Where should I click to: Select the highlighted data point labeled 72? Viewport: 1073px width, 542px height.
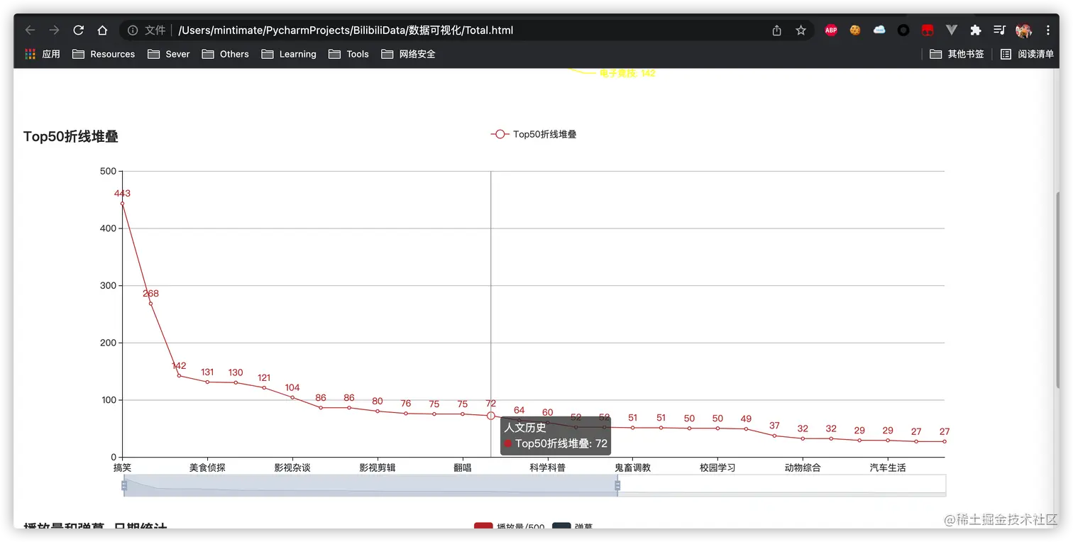coord(491,416)
